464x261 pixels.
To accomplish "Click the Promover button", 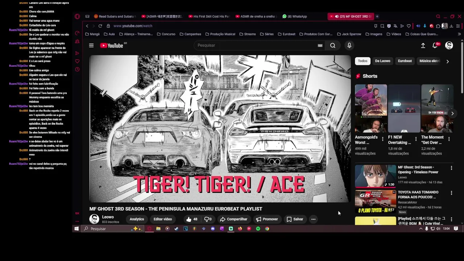I will [267, 219].
